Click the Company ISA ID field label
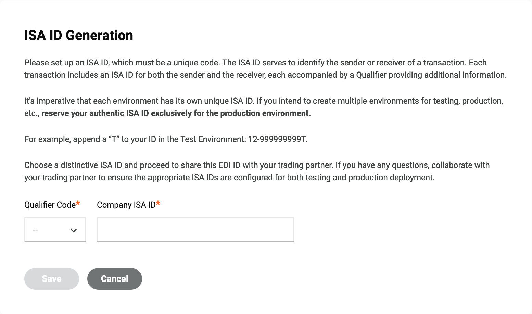532x314 pixels. point(126,205)
